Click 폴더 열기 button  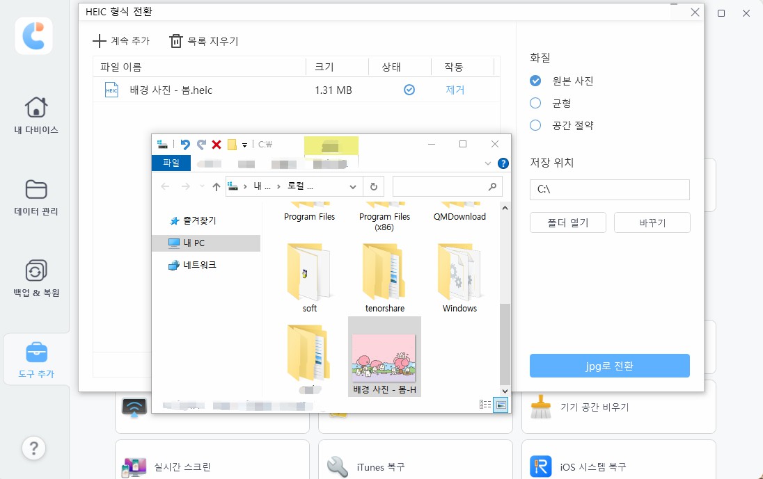(567, 222)
